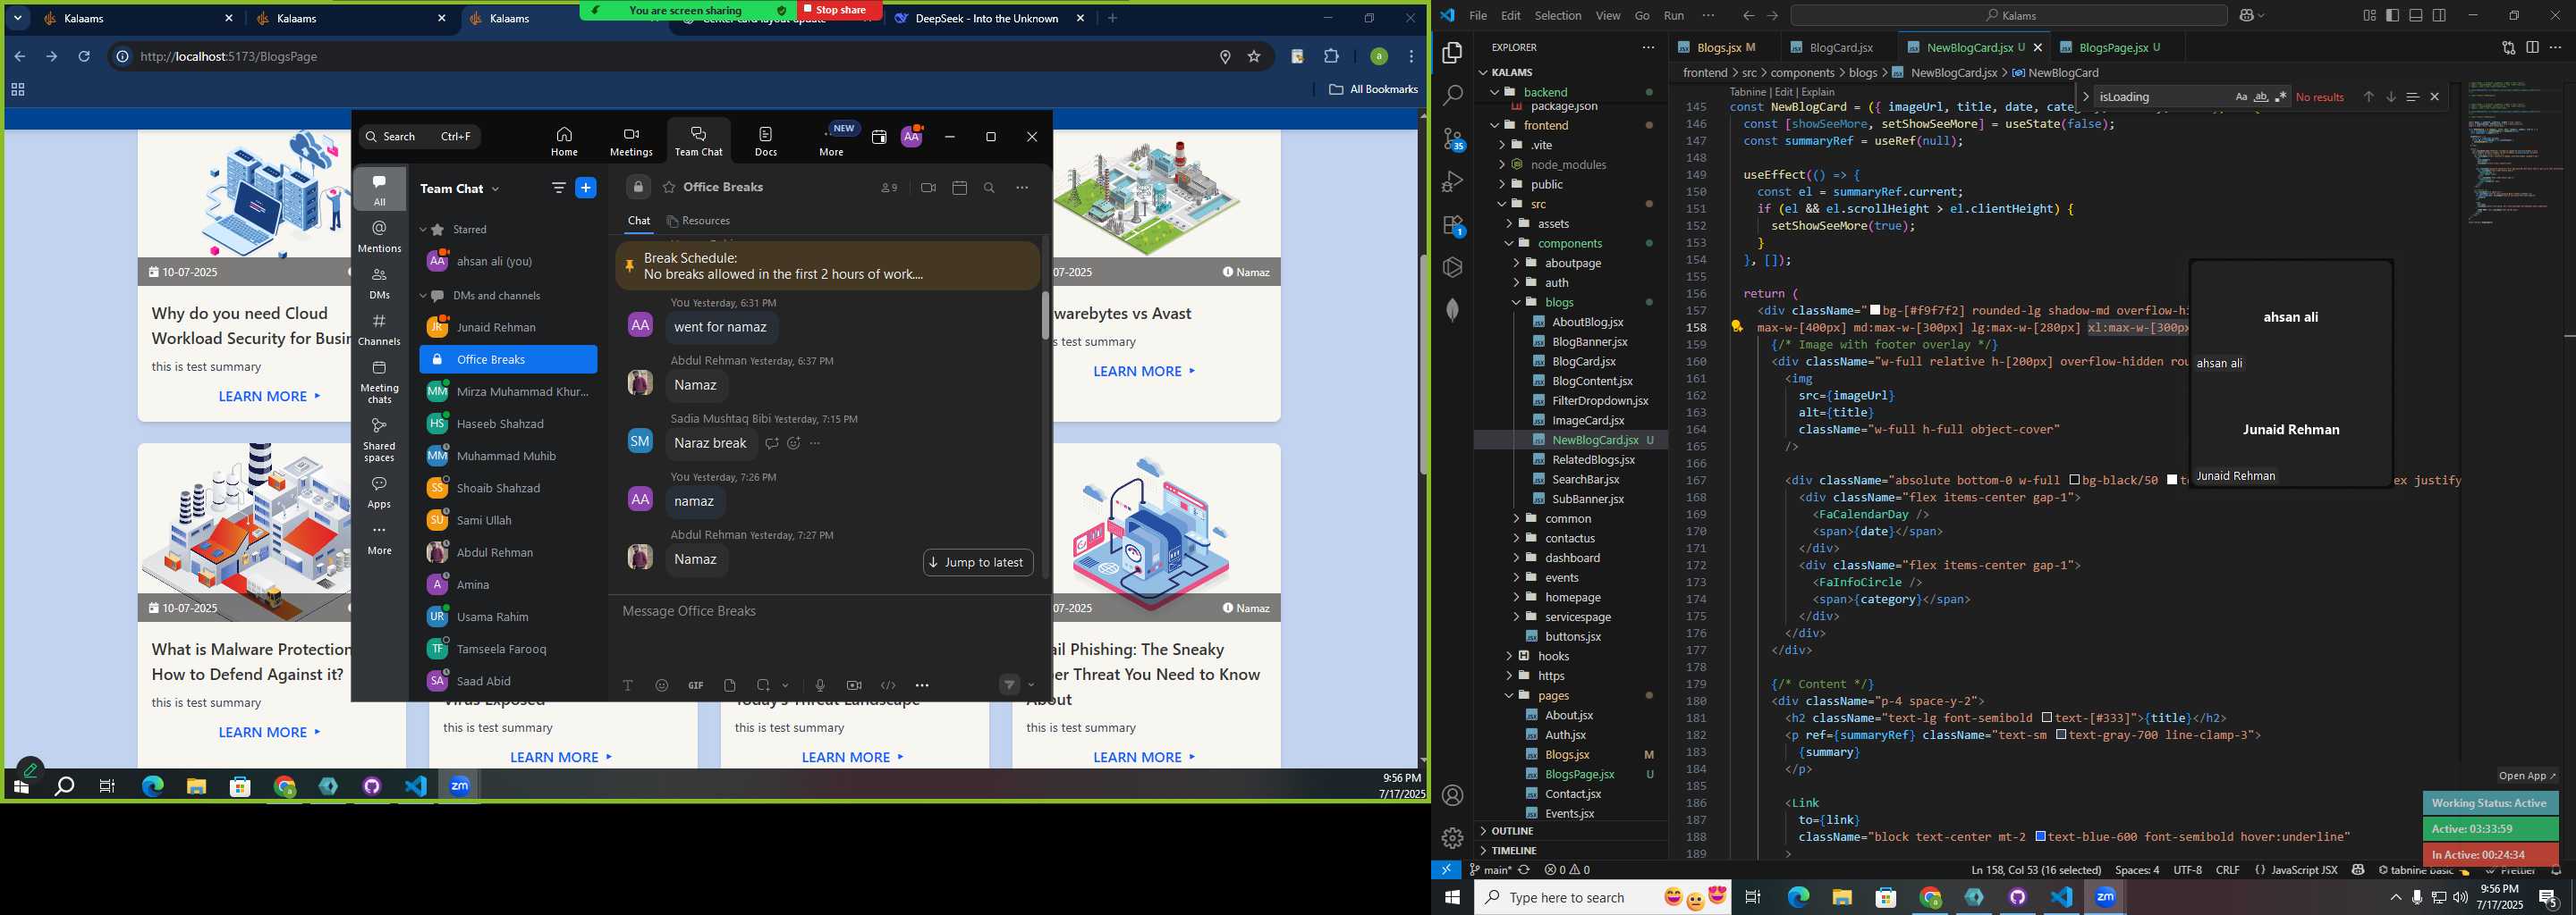Image resolution: width=2576 pixels, height=915 pixels.
Task: Open emoji picker in message toolbar
Action: tap(662, 685)
